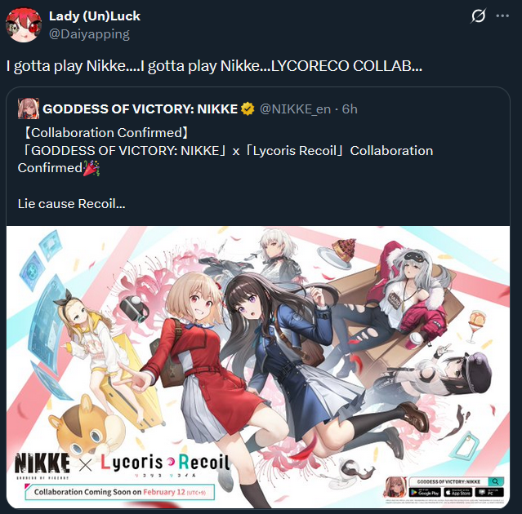Image resolution: width=522 pixels, height=514 pixels.
Task: Click the party popper emoji
Action: pyautogui.click(x=91, y=168)
